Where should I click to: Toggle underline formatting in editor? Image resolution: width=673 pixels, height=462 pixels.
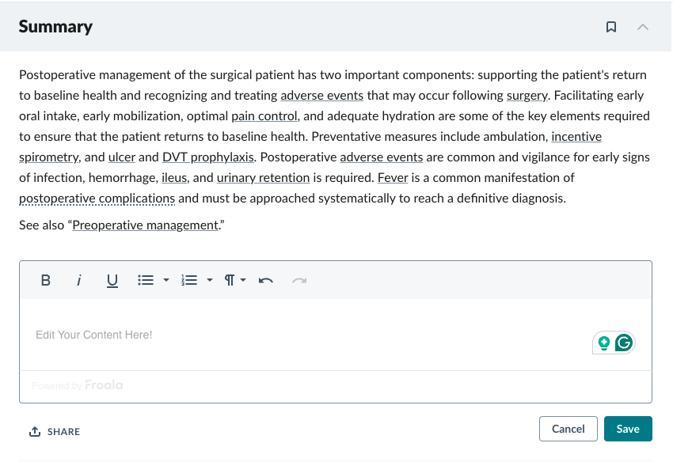(112, 281)
